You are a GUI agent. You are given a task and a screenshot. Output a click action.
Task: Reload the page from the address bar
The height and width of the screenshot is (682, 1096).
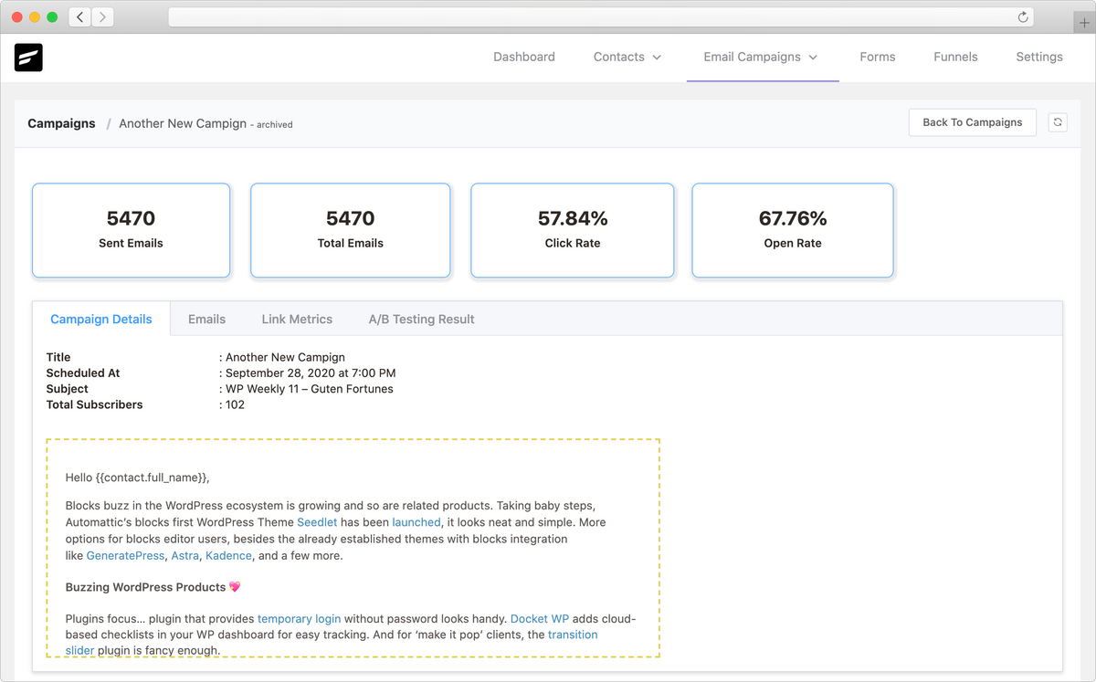point(1024,17)
